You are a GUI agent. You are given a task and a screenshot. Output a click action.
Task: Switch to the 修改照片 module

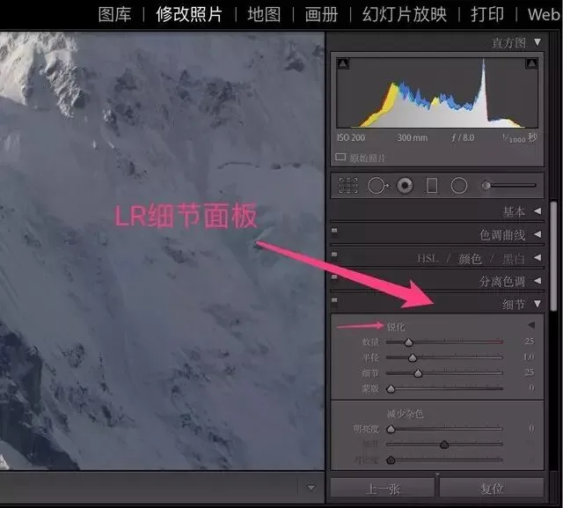(x=189, y=15)
